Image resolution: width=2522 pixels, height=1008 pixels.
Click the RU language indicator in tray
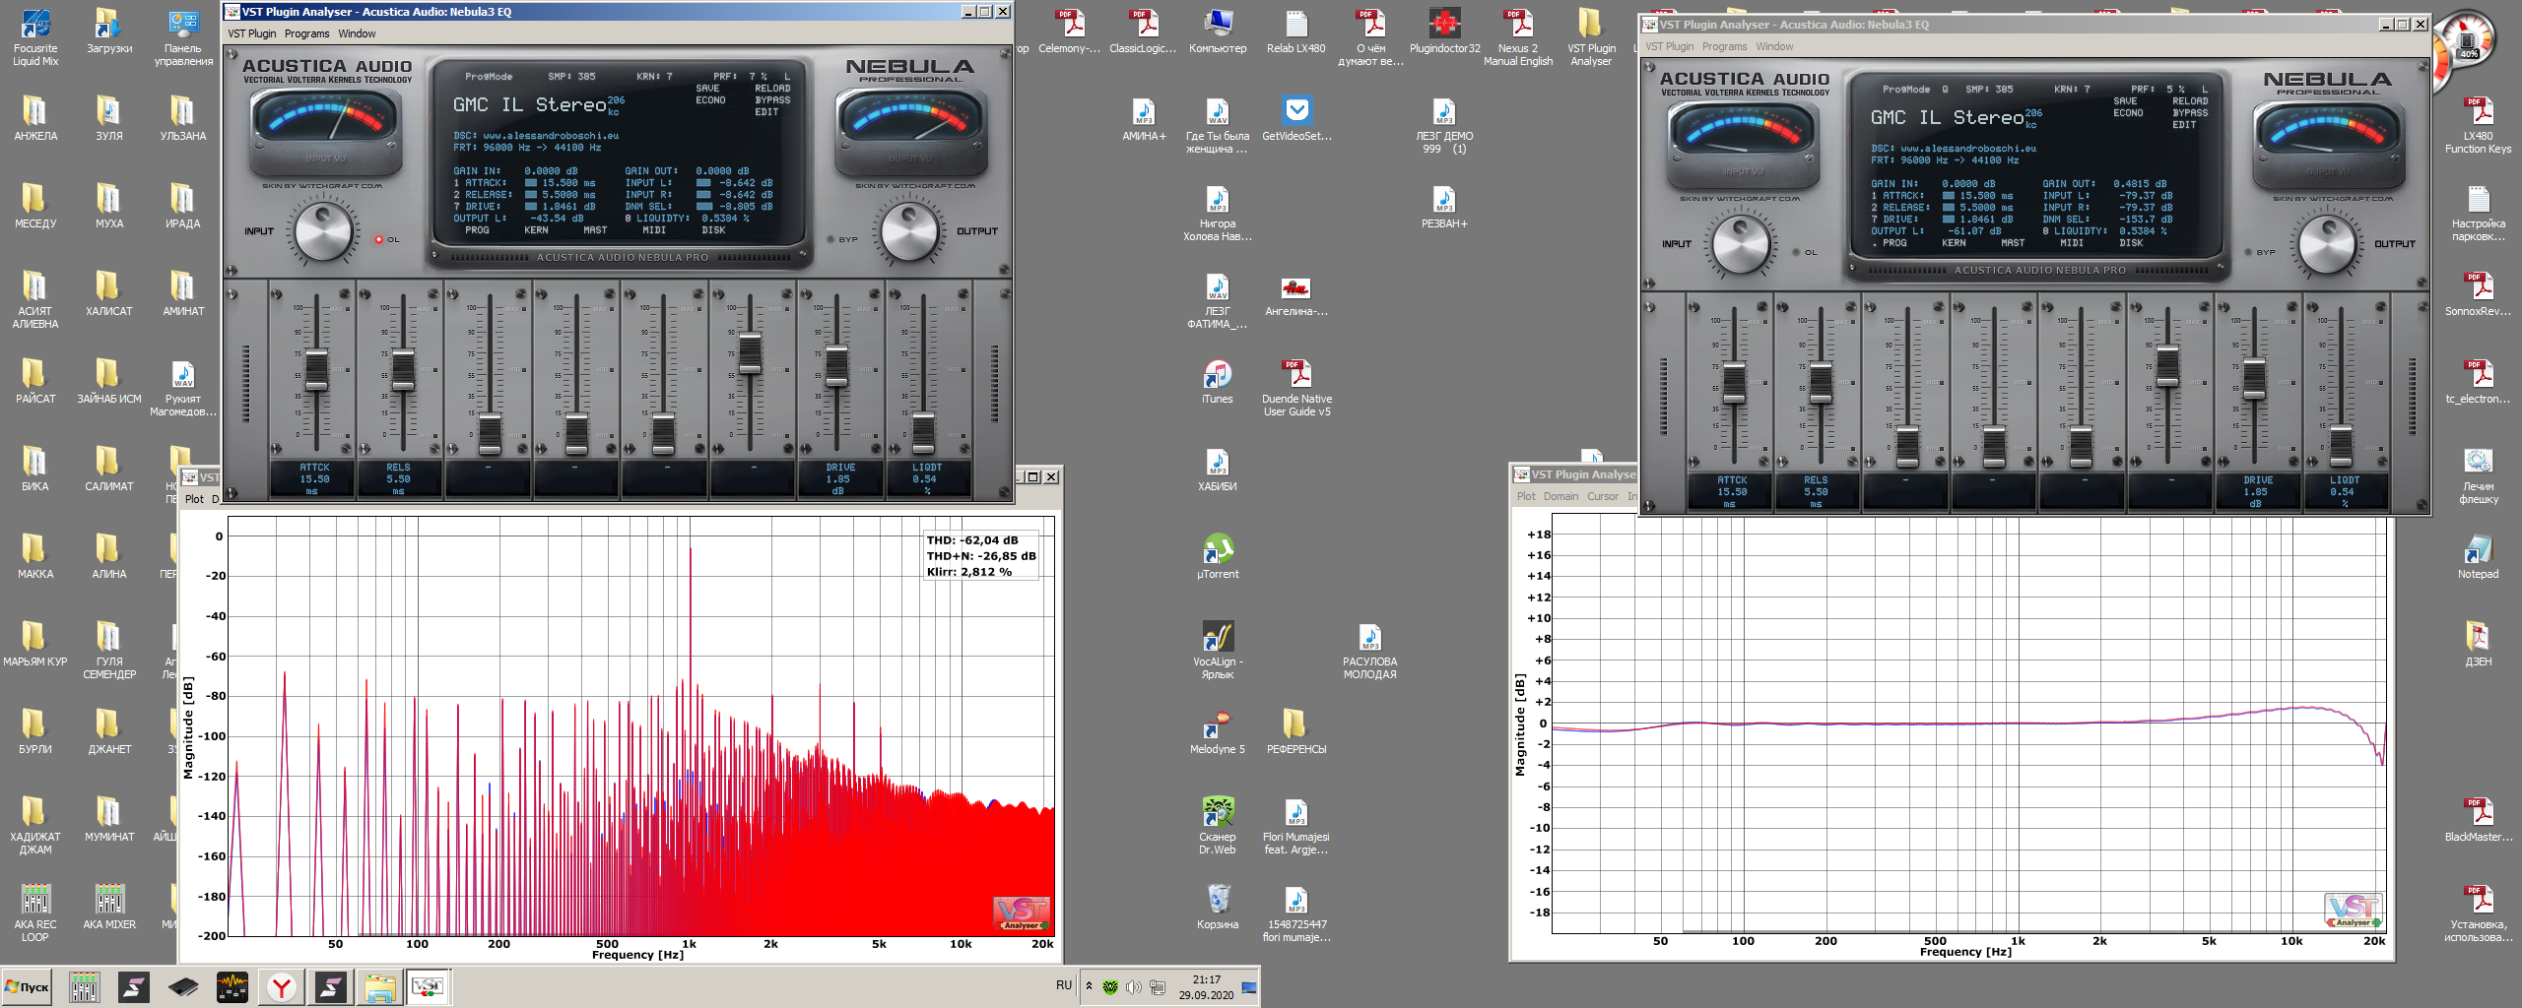[x=1064, y=985]
